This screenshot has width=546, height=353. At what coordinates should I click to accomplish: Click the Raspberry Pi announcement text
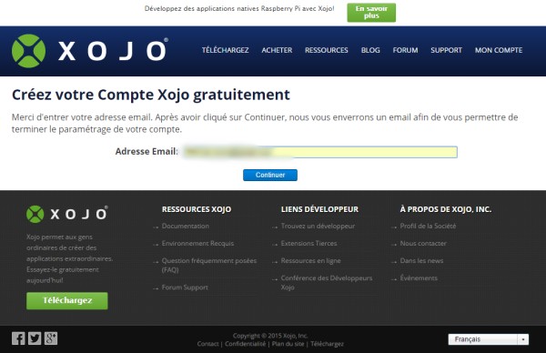coord(239,8)
